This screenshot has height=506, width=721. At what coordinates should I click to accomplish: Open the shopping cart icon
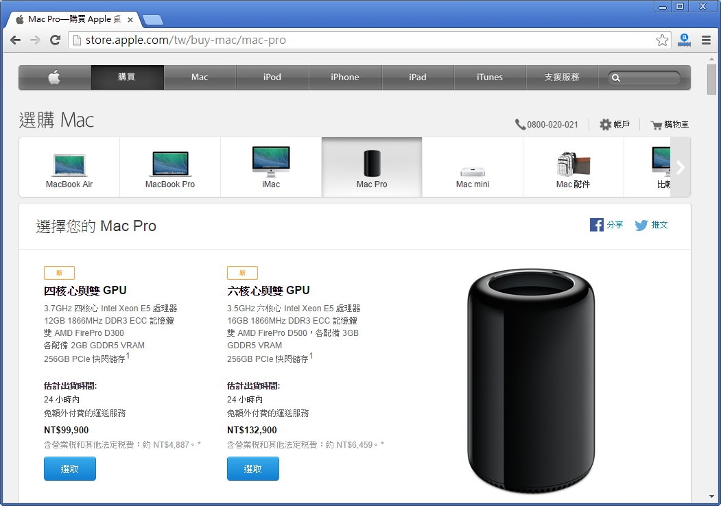[656, 125]
